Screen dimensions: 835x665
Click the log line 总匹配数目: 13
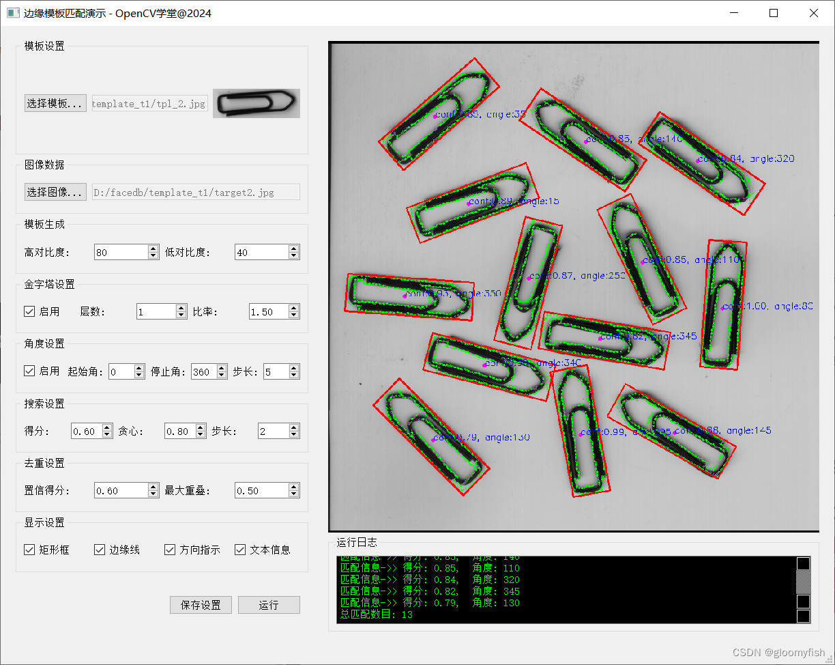pos(376,614)
